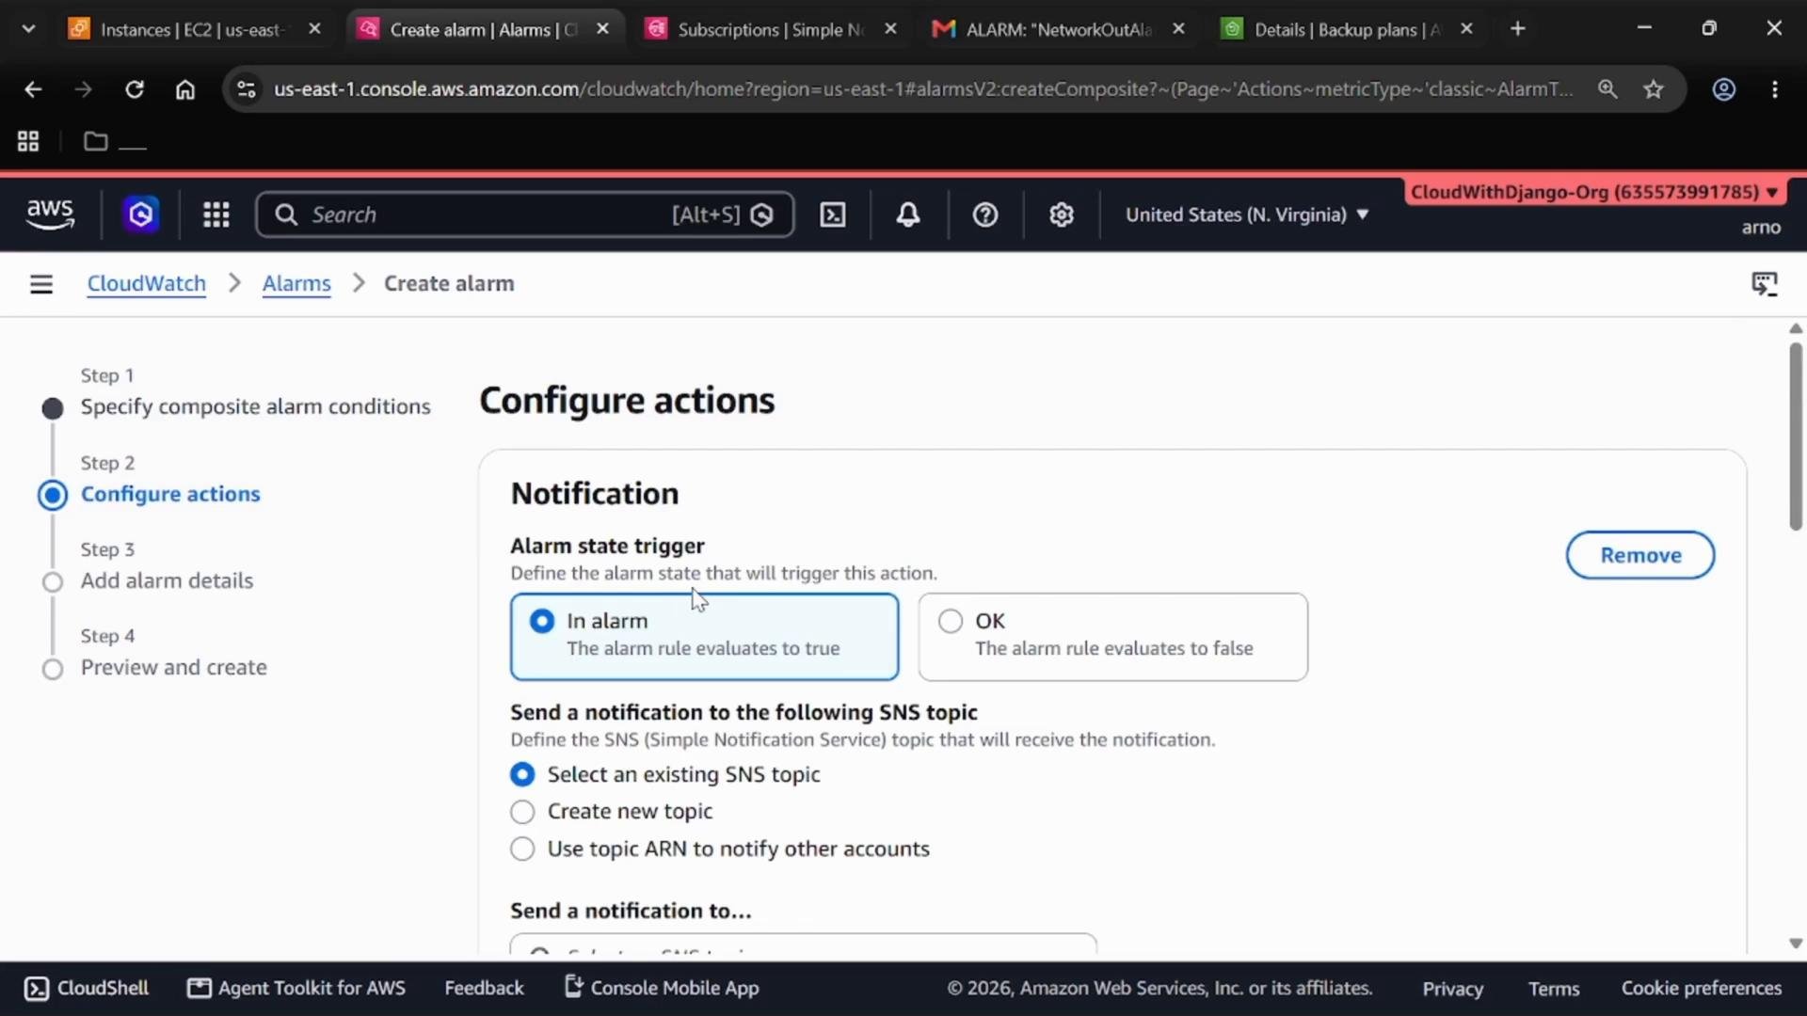
Task: Reload the browser page
Action: click(x=135, y=89)
